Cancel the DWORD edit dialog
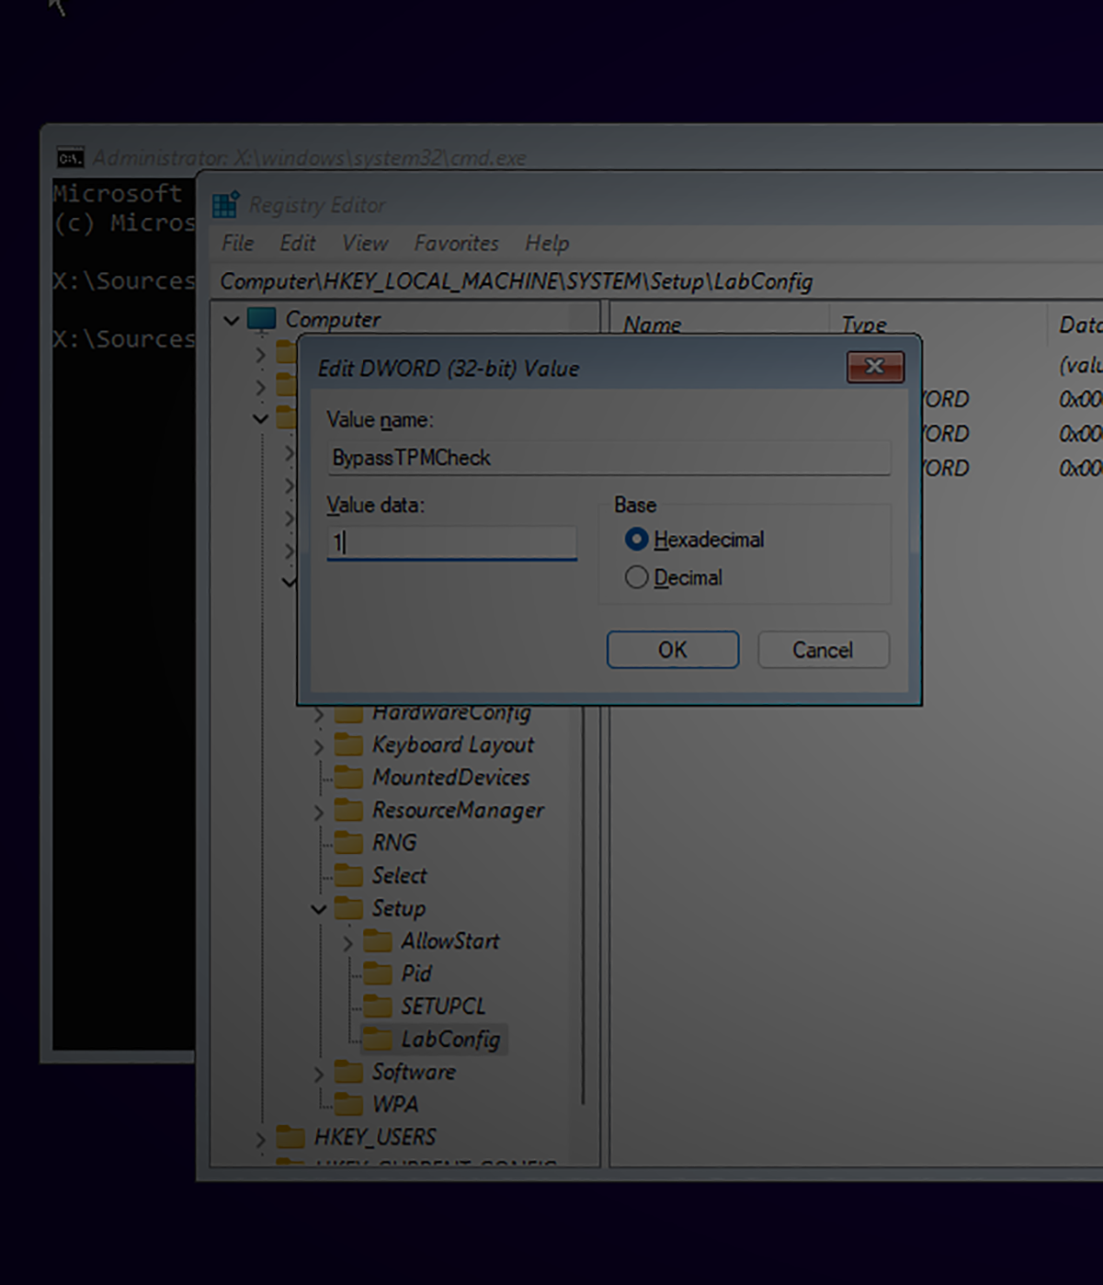Screen dimensions: 1103x1285 tap(822, 650)
